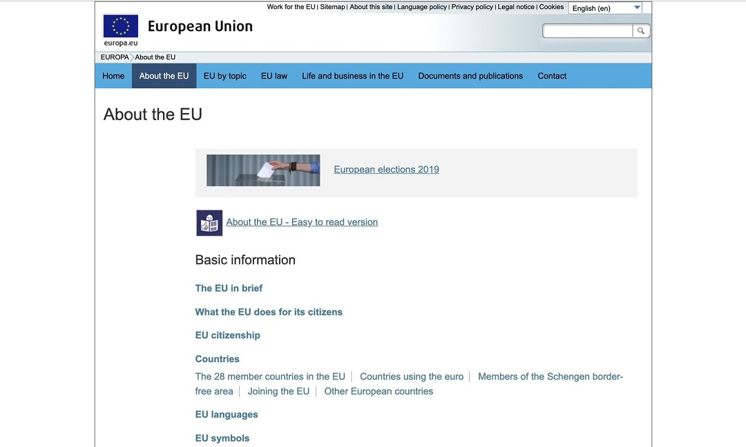Open the Privacy policy link
Viewport: 746px width, 447px height.
(x=472, y=7)
